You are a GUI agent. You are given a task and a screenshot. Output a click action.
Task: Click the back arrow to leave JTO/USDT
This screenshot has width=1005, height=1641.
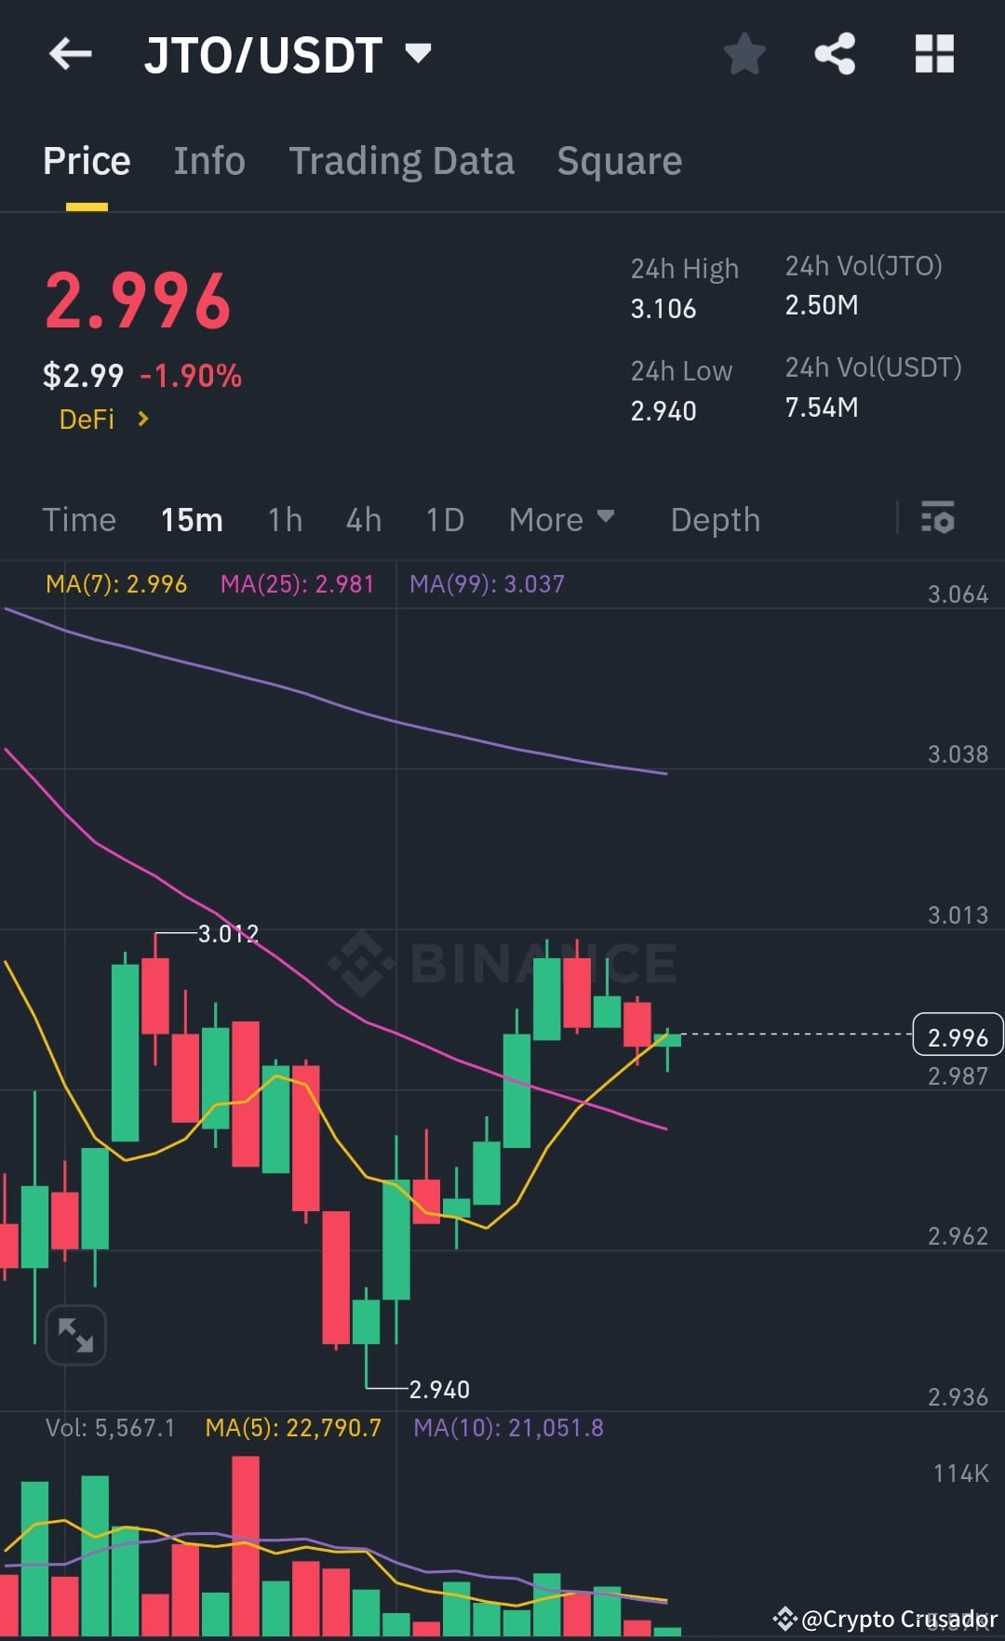click(70, 54)
